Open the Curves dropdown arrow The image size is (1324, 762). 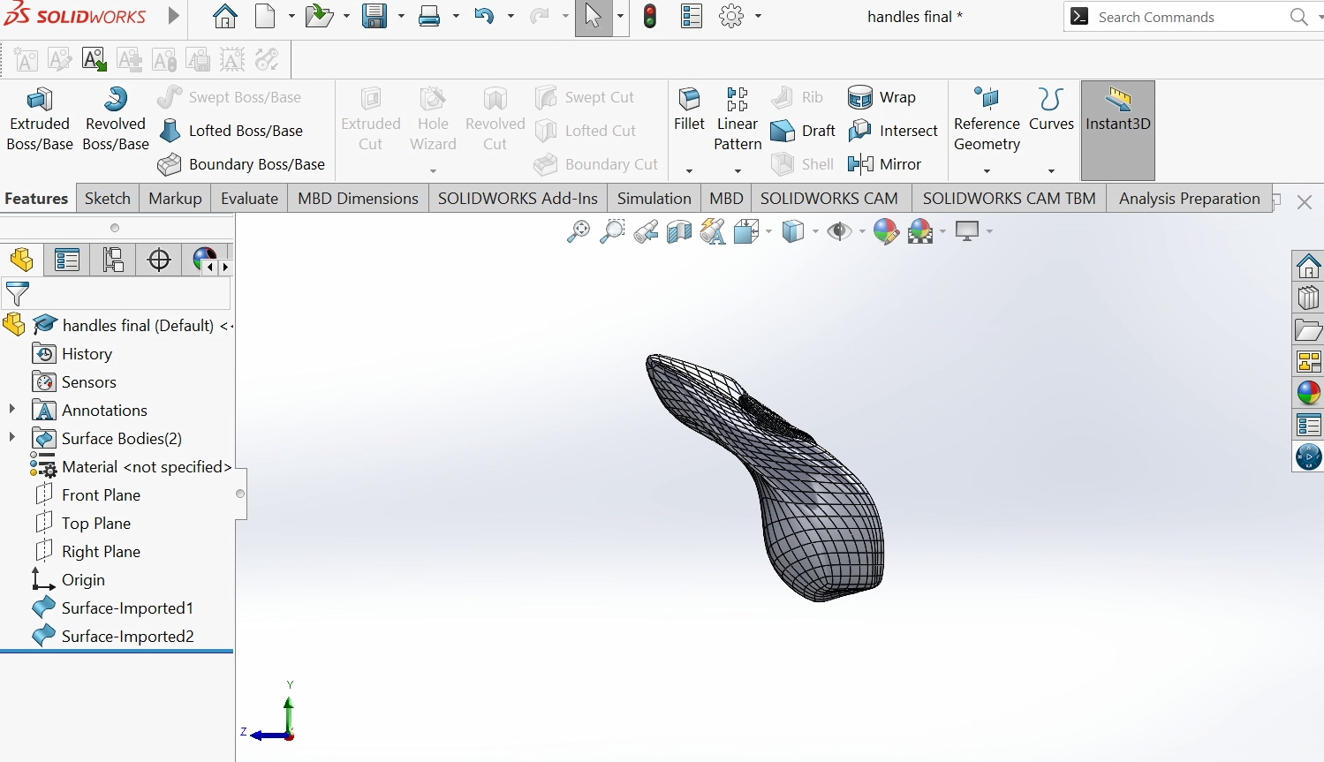pos(1051,170)
